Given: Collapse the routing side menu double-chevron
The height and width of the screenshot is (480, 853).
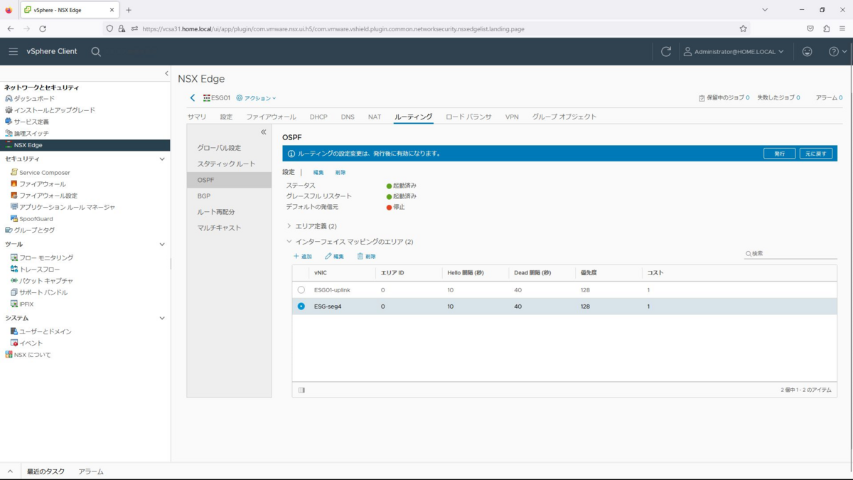Looking at the screenshot, I should [263, 132].
